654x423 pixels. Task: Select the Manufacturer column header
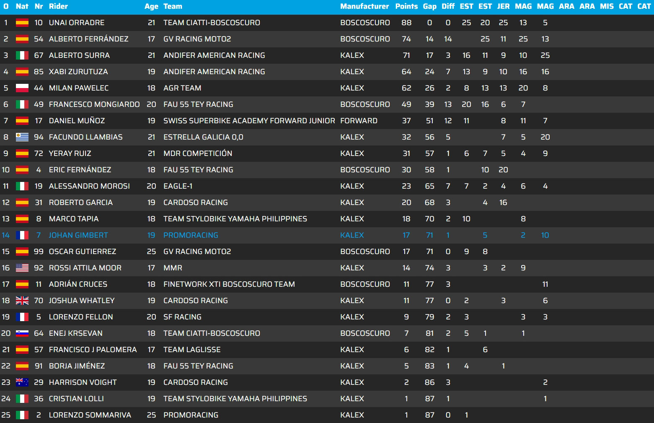coord(364,6)
